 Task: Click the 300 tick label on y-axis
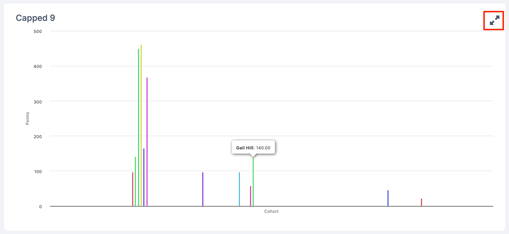[38, 102]
